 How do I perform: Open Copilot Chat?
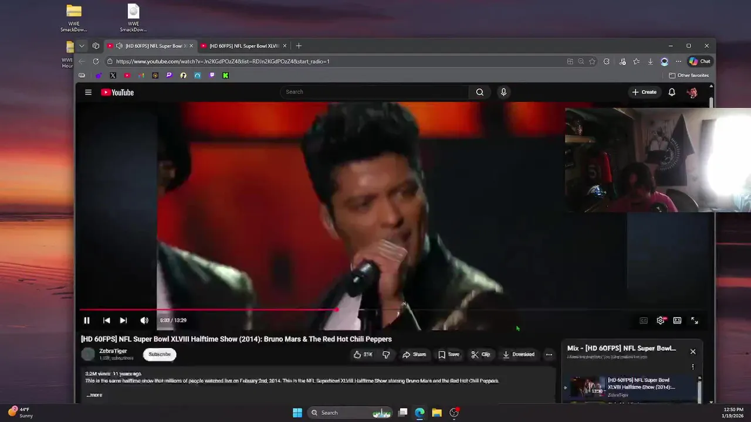(x=699, y=61)
